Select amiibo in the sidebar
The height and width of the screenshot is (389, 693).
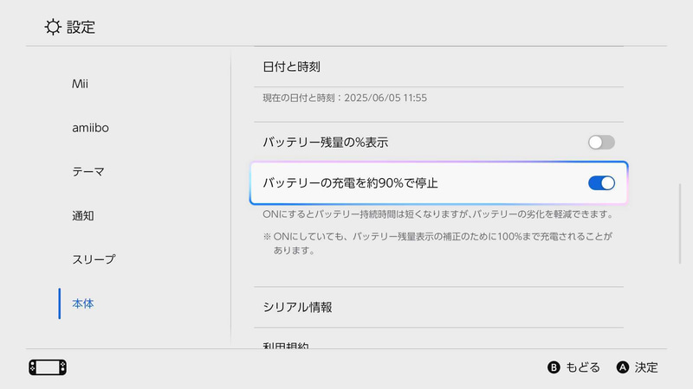90,128
